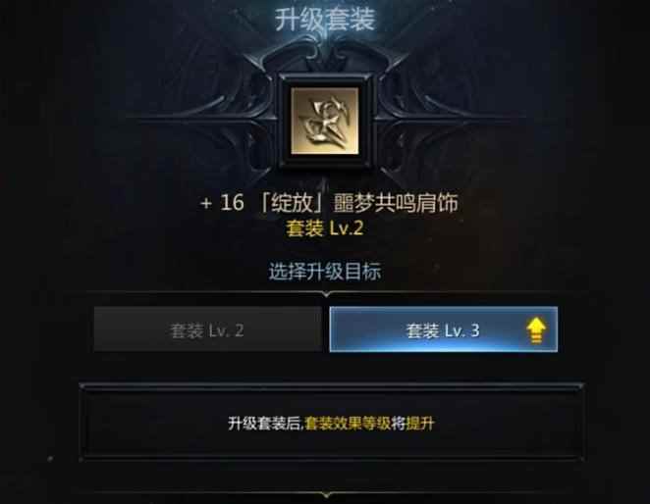650x504 pixels.
Task: Click the small dot left of the description panel
Action: pyautogui.click(x=51, y=459)
